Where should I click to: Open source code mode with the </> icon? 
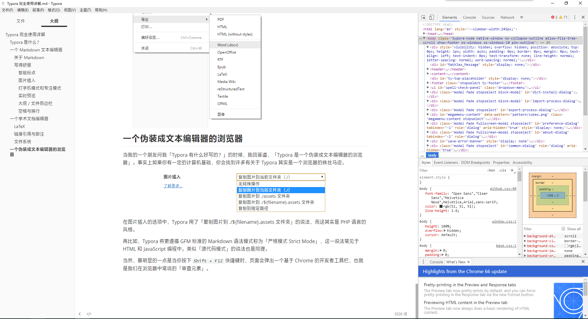[89, 314]
